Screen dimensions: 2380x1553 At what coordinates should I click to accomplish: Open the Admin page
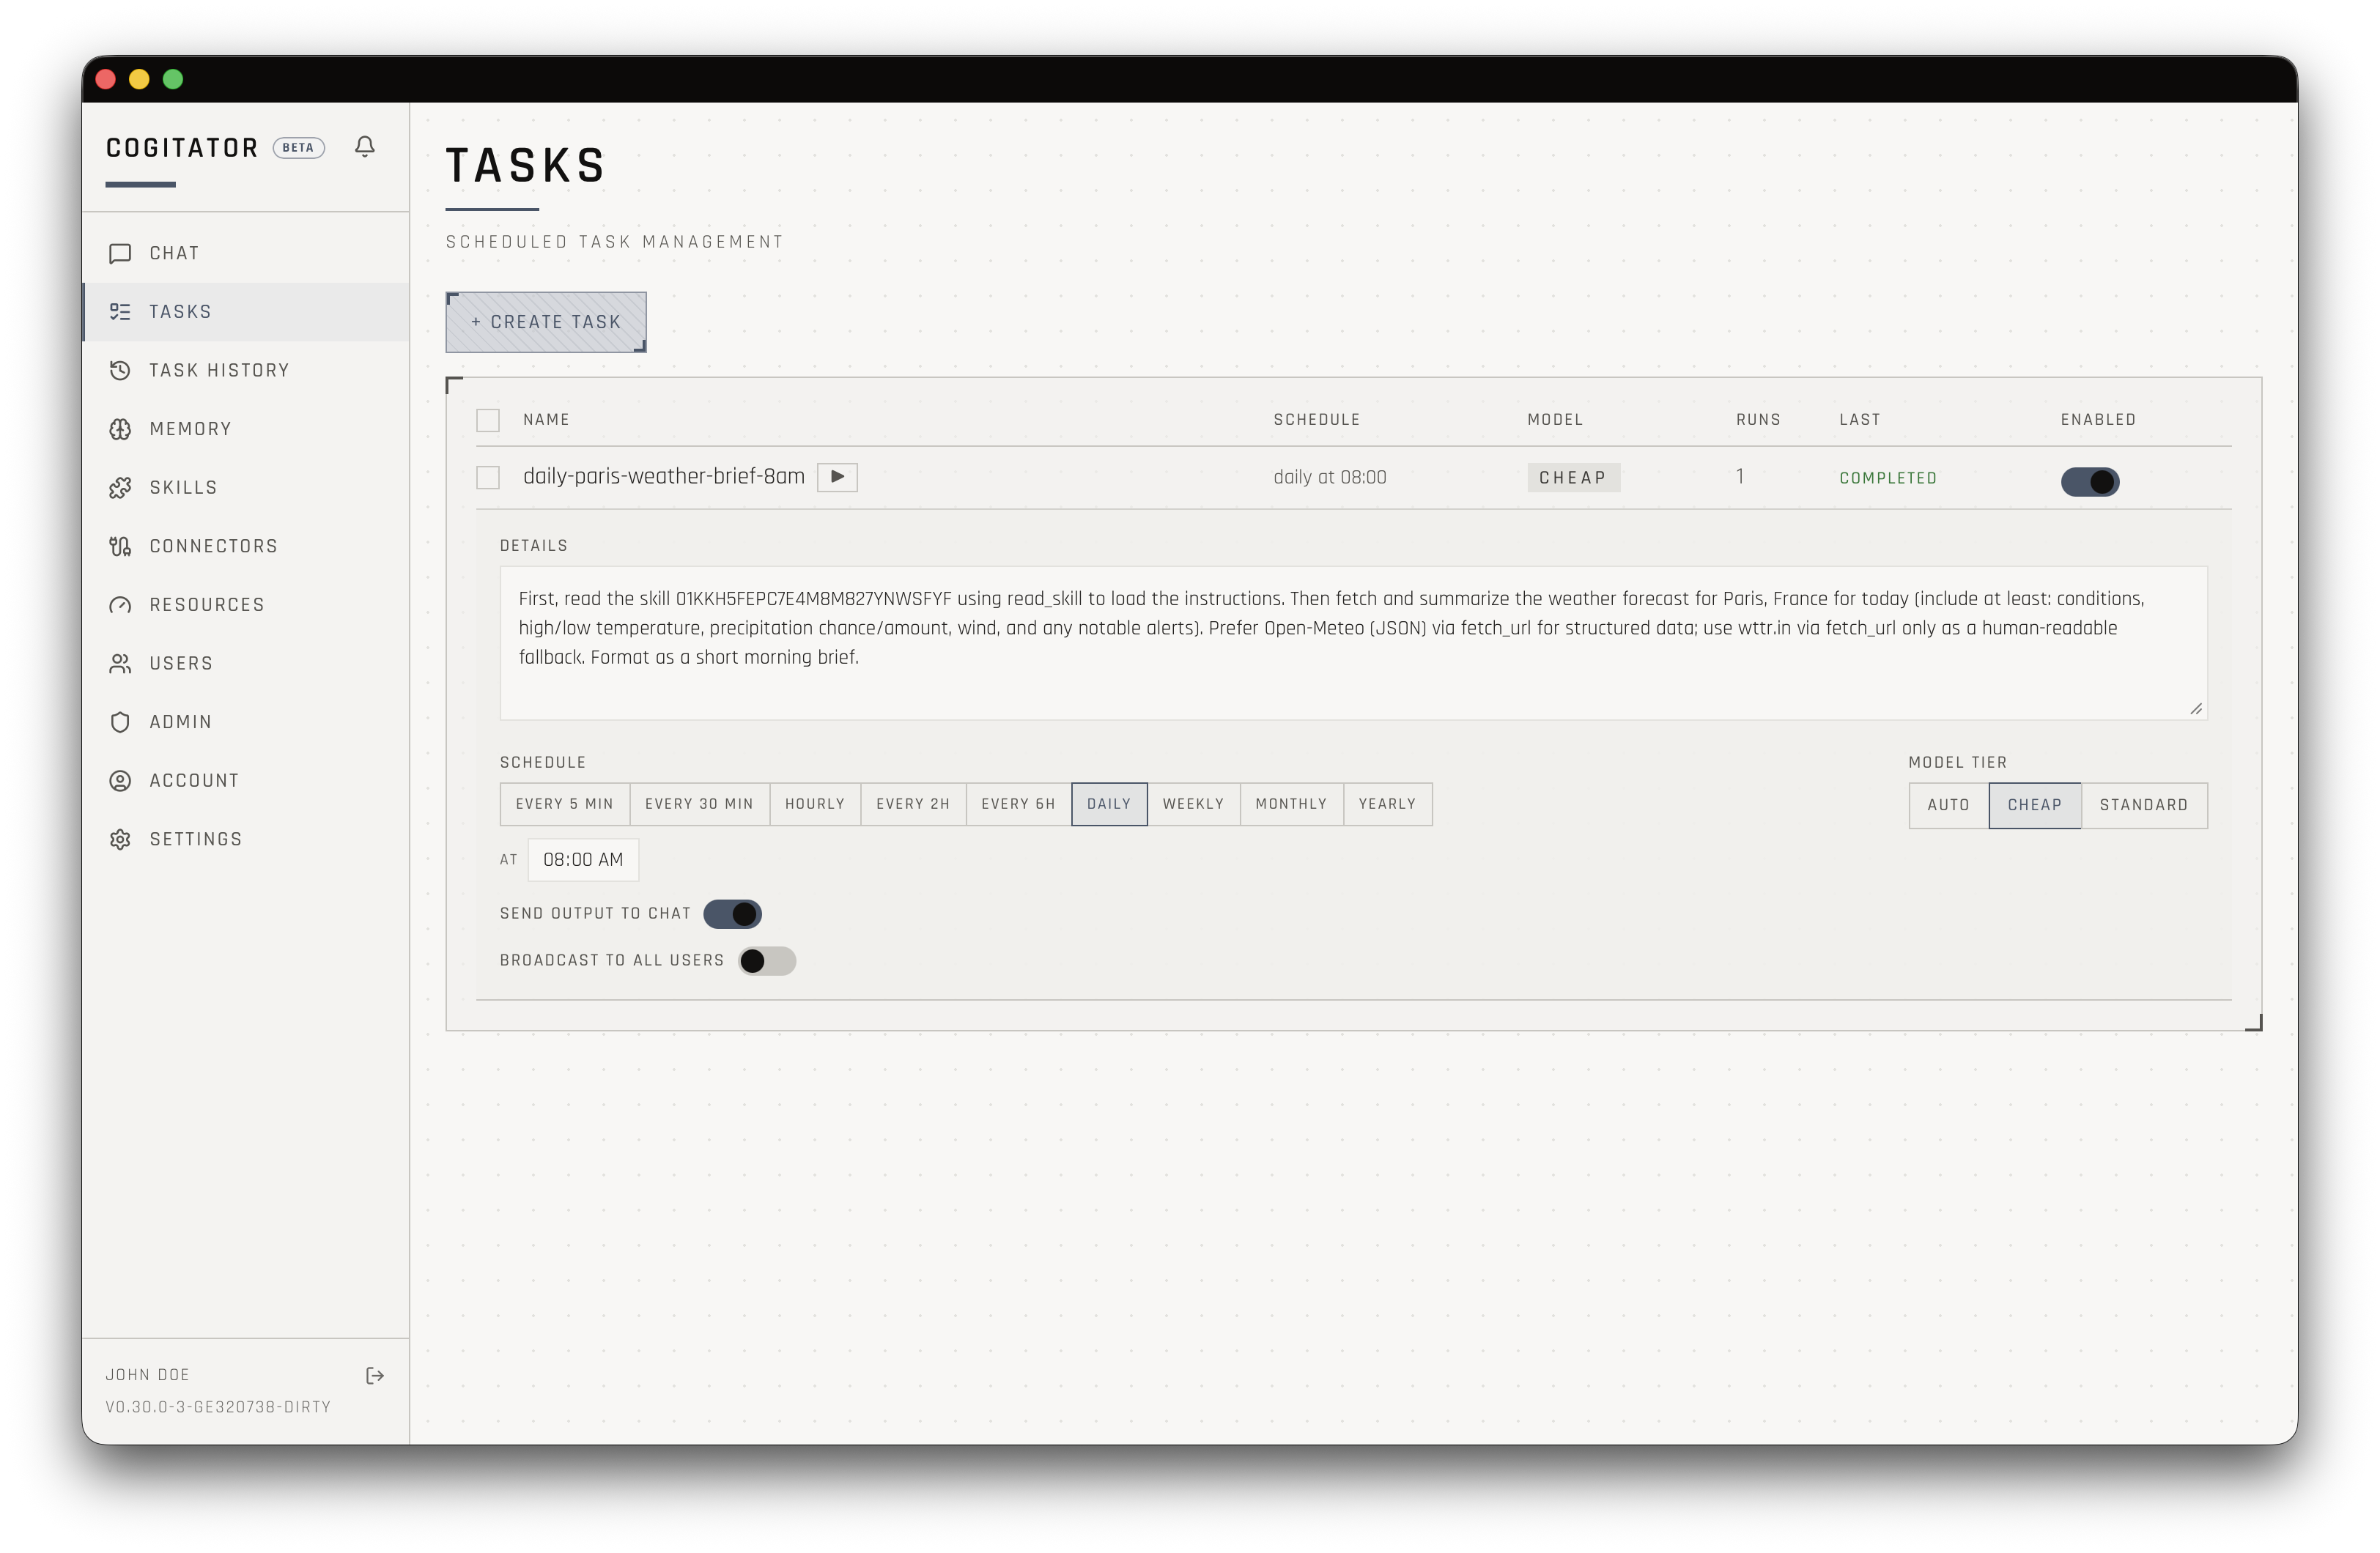(x=246, y=722)
